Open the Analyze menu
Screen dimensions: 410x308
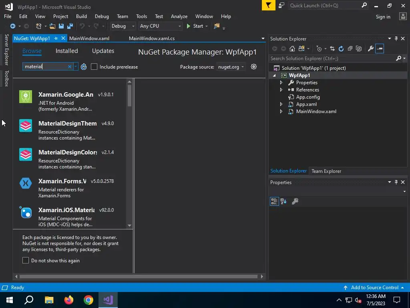(179, 16)
